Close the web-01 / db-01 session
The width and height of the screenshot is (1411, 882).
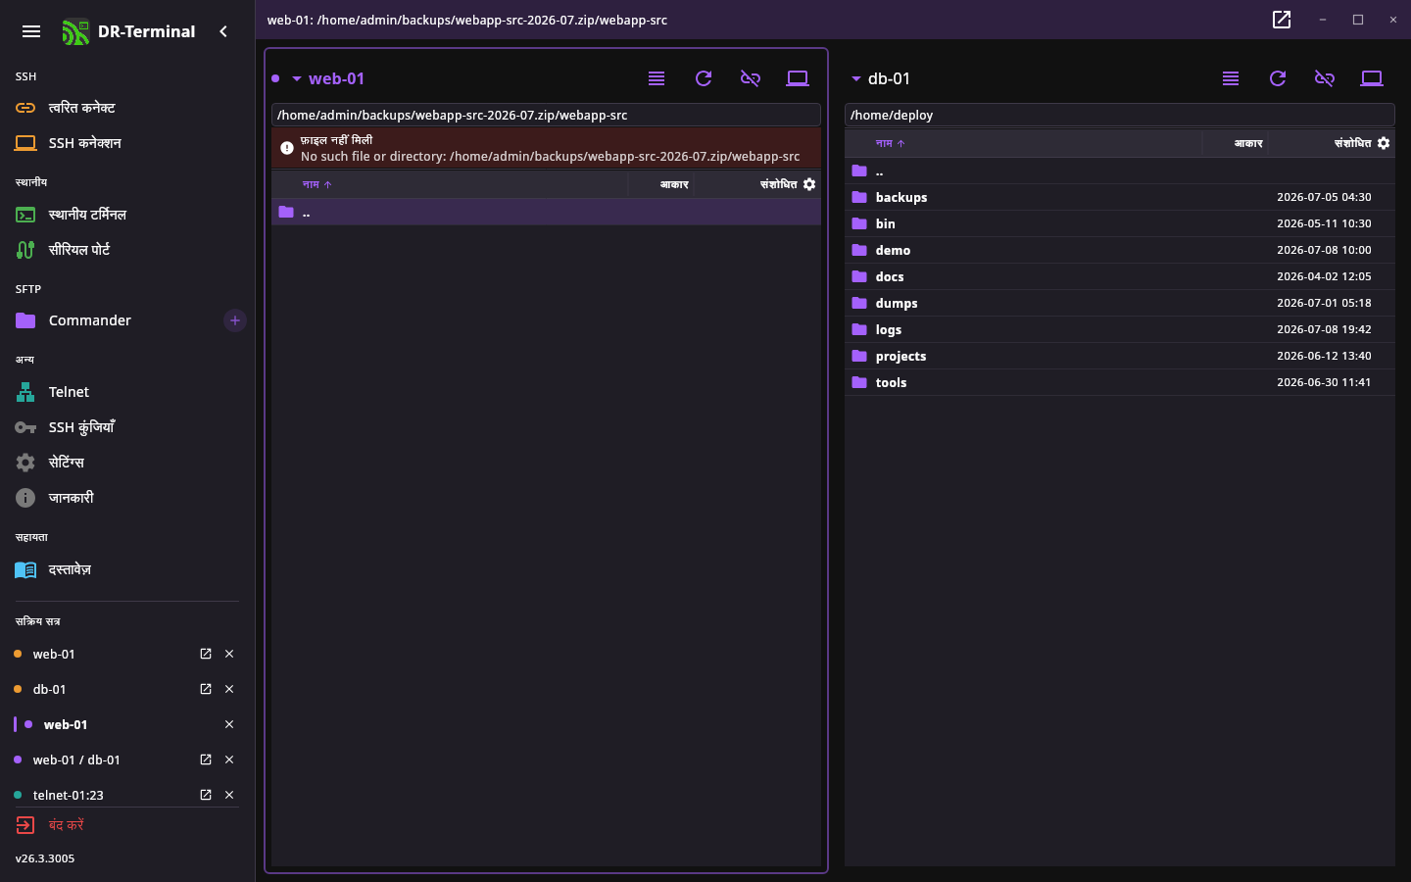229,759
